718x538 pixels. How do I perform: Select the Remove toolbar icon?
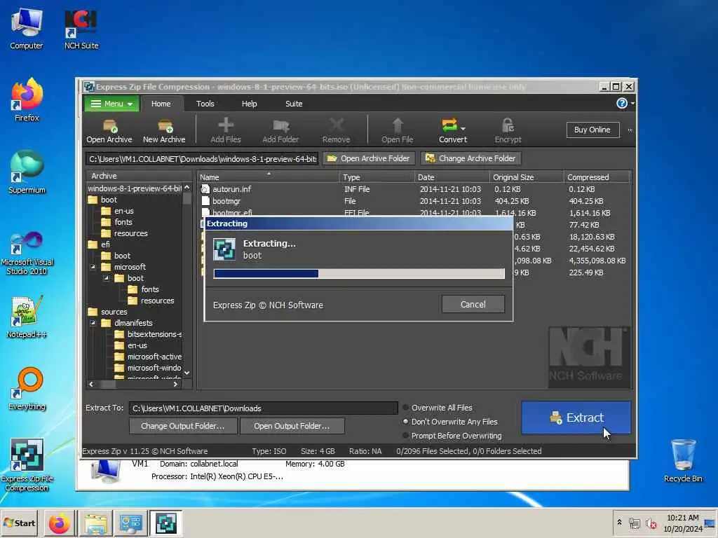click(x=336, y=131)
